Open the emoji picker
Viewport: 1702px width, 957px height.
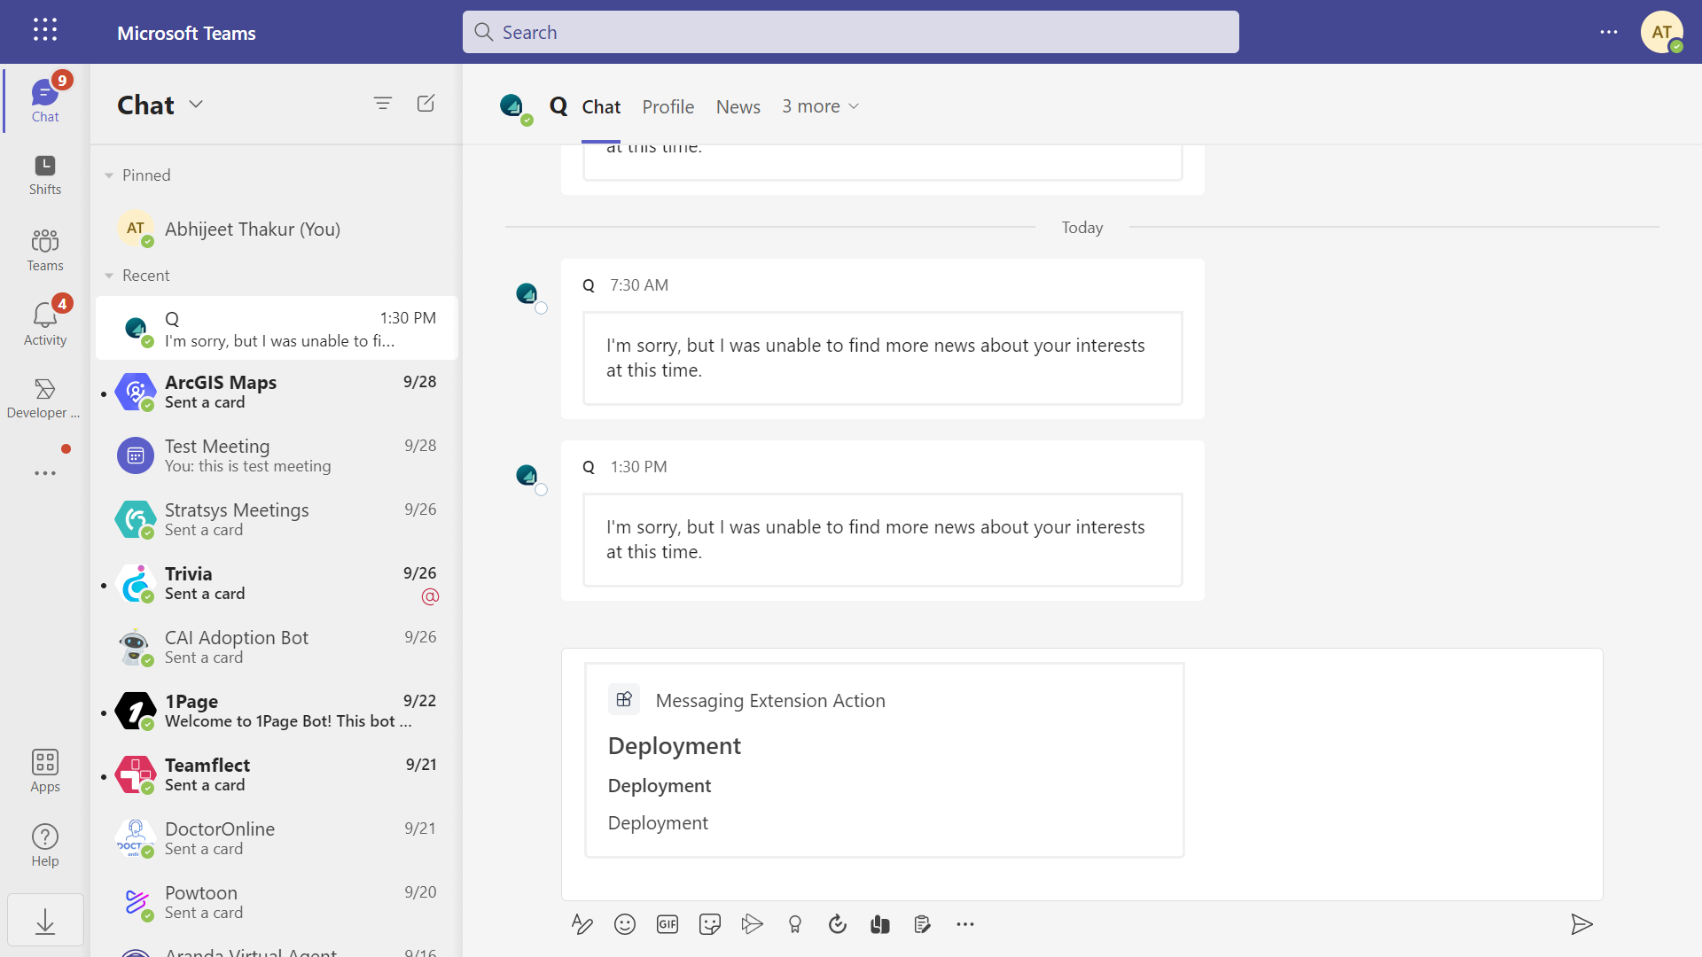pos(625,924)
